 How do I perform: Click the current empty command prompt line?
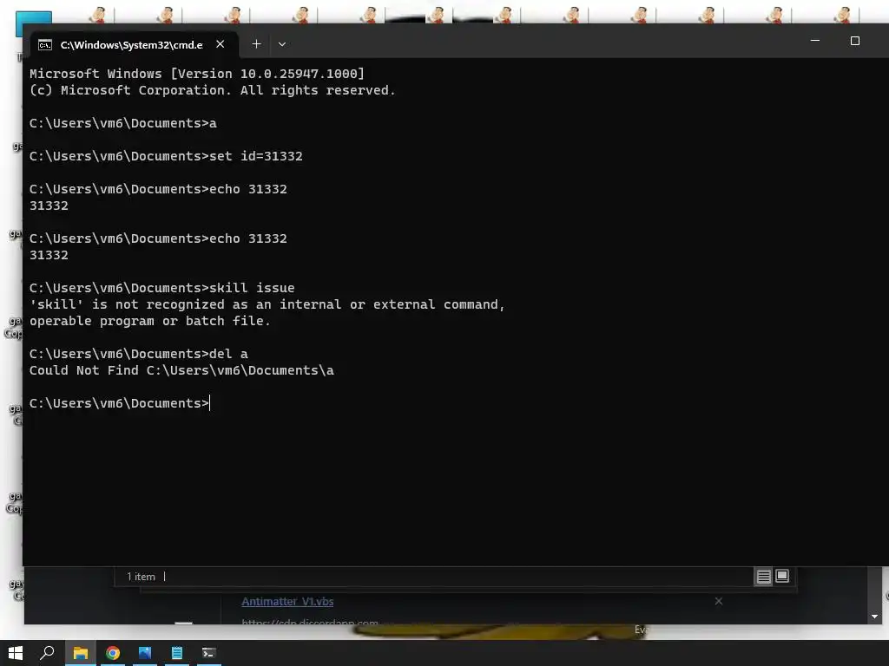[120, 403]
